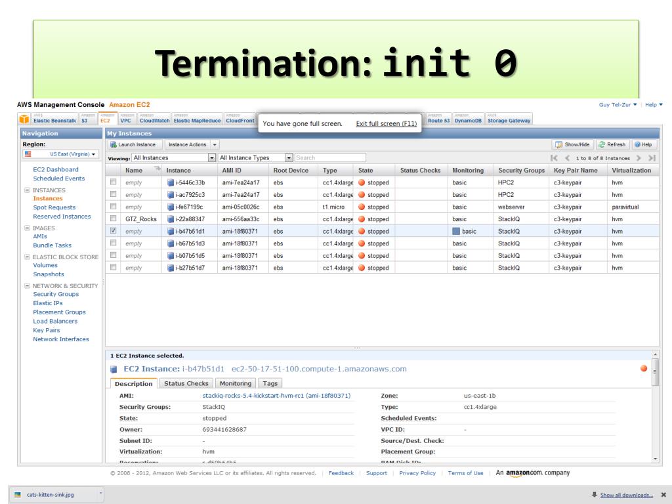
Task: Open the Guy Tel-Zur account menu
Action: 618,104
